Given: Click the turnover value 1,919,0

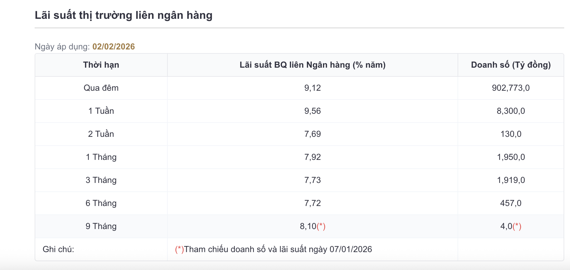Looking at the screenshot, I should pos(511,180).
